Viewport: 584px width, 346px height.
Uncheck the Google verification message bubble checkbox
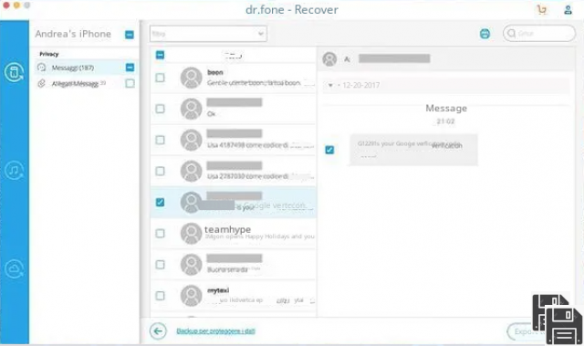click(329, 150)
